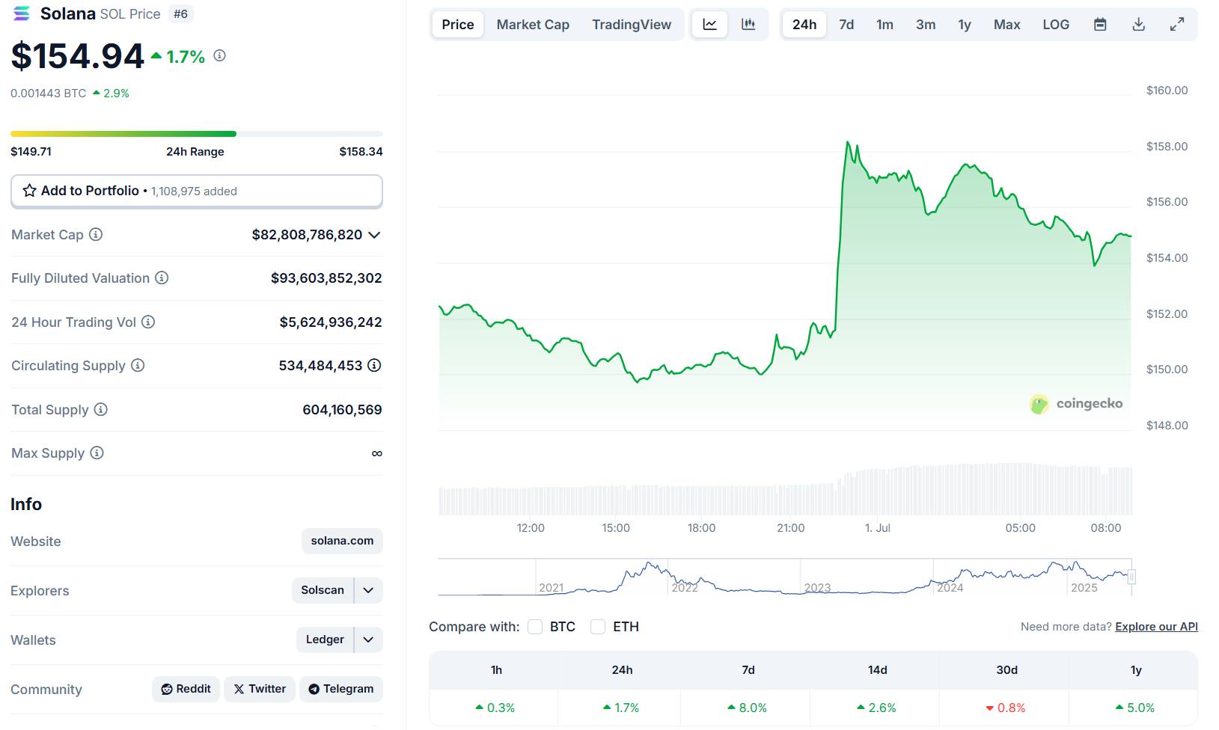
Task: Select the 7d time range
Action: tap(846, 25)
